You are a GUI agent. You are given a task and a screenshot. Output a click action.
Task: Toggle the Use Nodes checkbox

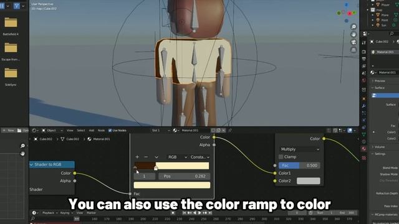pyautogui.click(x=110, y=130)
